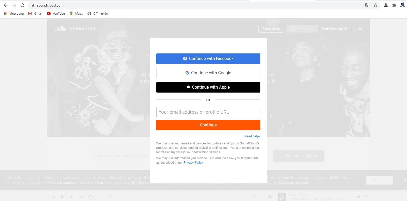Reload the page with the refresh icon
The height and width of the screenshot is (201, 407).
22,5
